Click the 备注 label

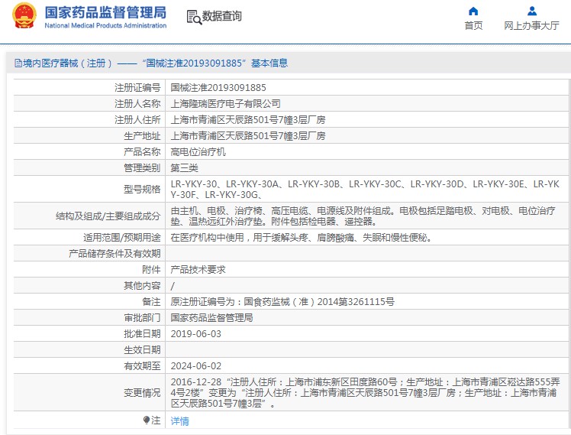click(x=151, y=301)
